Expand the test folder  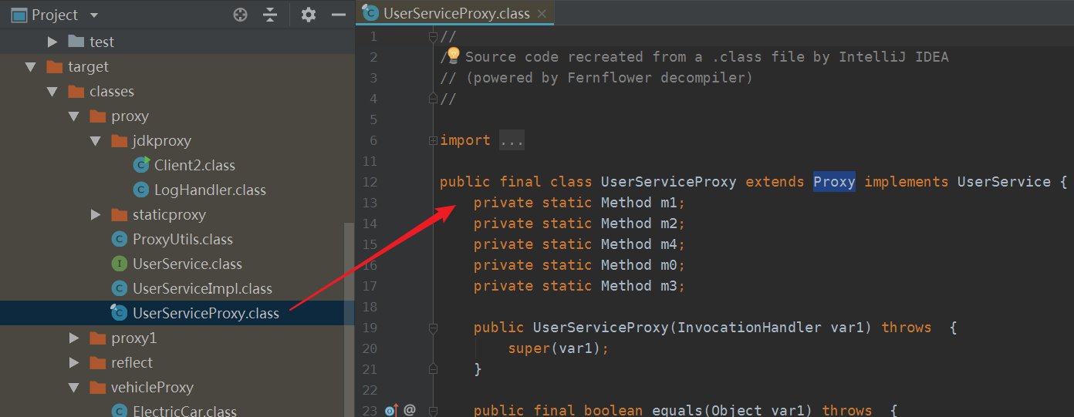coord(52,42)
